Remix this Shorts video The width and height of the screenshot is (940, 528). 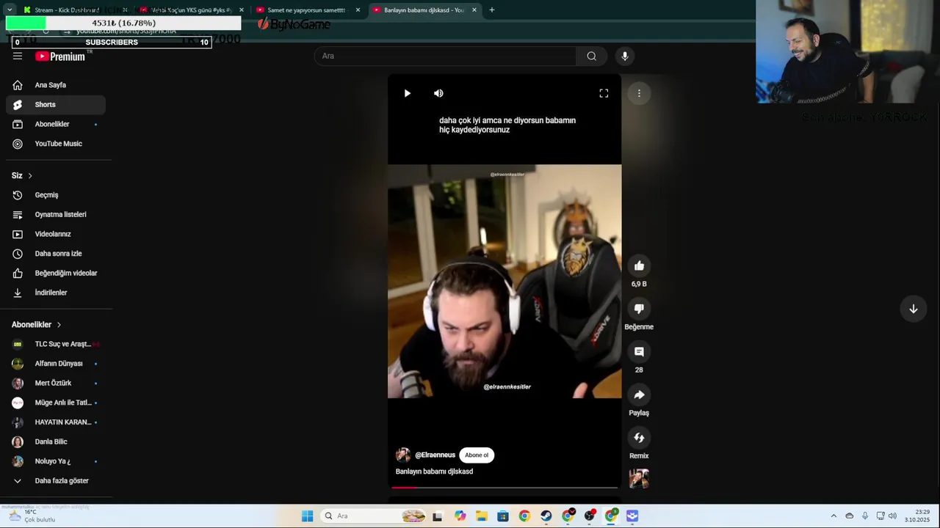(x=639, y=438)
